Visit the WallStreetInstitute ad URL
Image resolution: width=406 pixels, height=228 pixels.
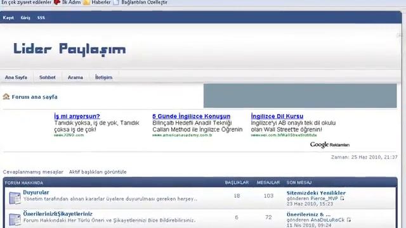(x=284, y=135)
